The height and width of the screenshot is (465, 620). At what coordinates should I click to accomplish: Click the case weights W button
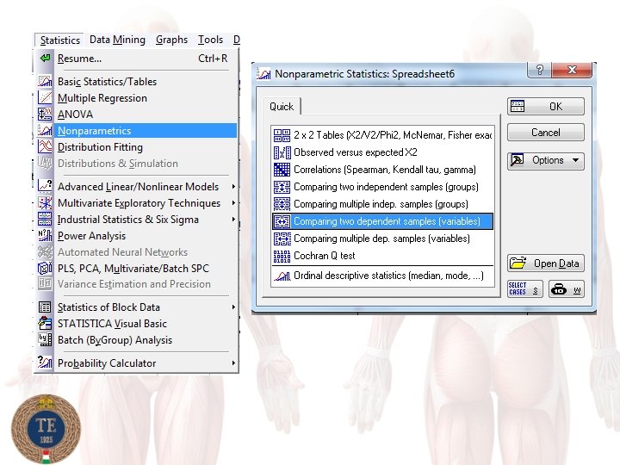point(567,289)
